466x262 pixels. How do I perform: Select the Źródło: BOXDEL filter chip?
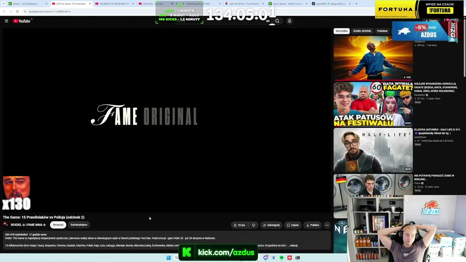(x=362, y=31)
